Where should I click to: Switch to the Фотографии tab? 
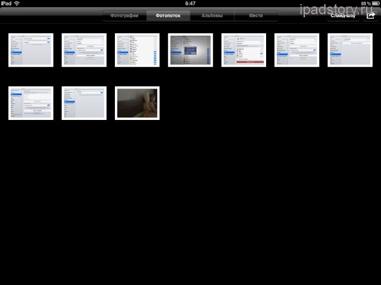(124, 16)
